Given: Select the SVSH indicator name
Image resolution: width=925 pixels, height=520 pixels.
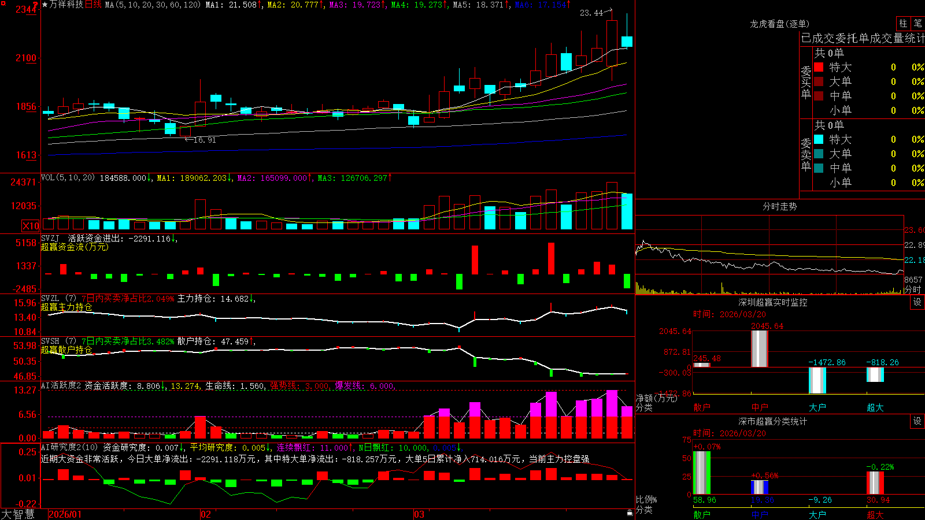Looking at the screenshot, I should (x=50, y=341).
